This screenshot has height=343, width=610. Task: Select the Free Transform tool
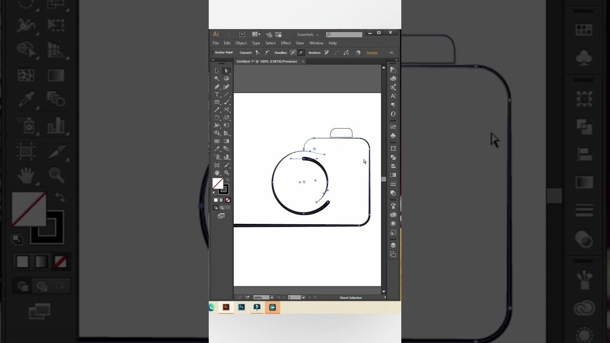226,125
